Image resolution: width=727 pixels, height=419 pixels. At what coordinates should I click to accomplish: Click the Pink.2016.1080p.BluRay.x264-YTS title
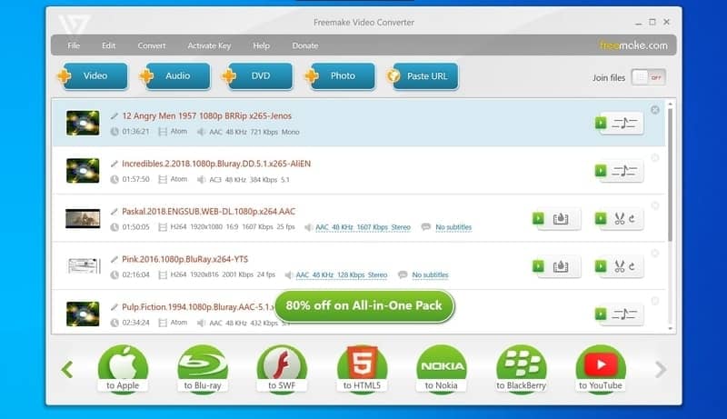[185, 259]
